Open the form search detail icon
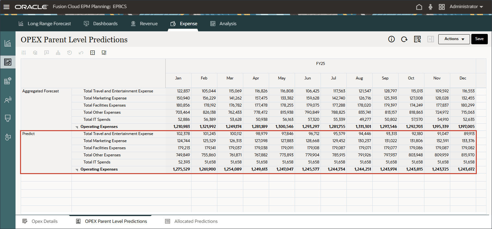The height and width of the screenshot is (229, 492). coord(417,39)
